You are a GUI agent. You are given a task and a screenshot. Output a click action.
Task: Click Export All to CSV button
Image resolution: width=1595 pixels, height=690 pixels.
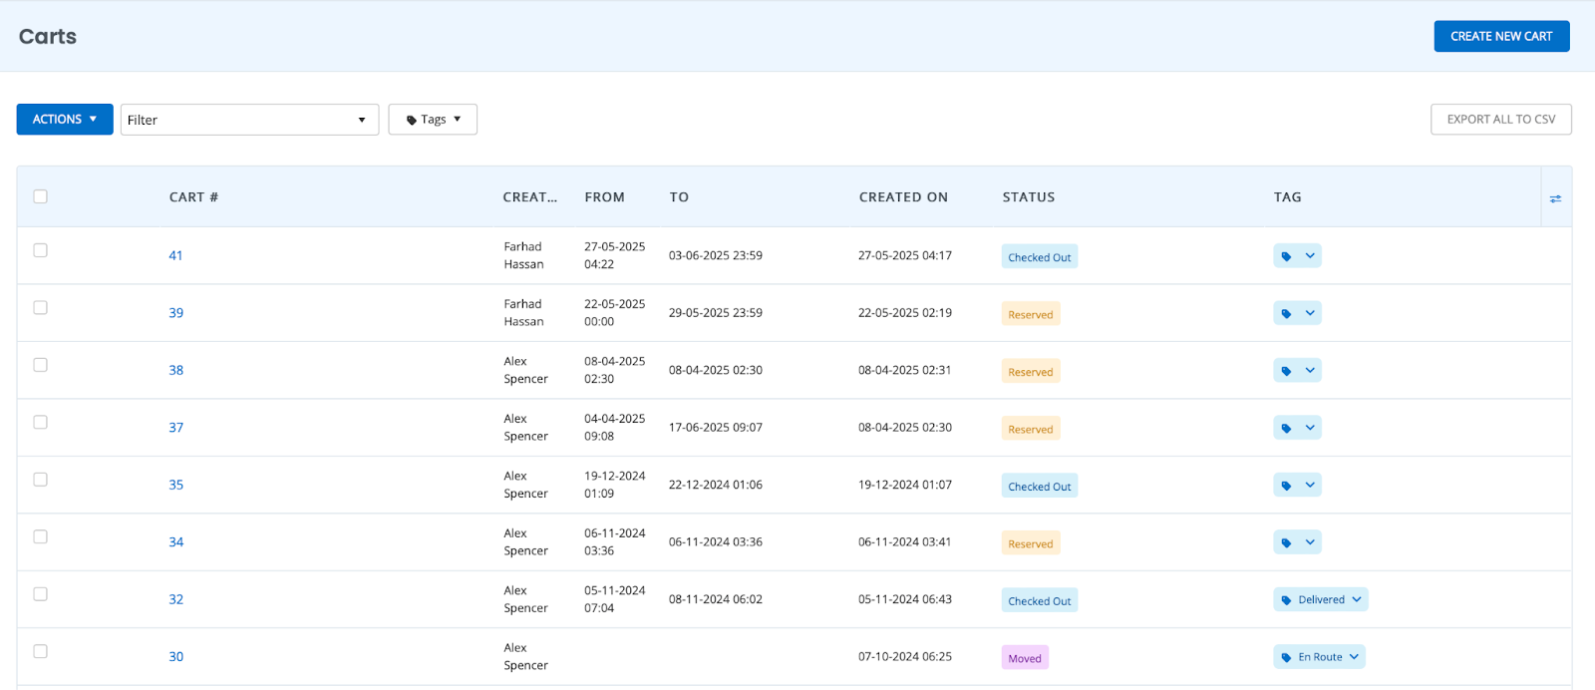[x=1501, y=119]
